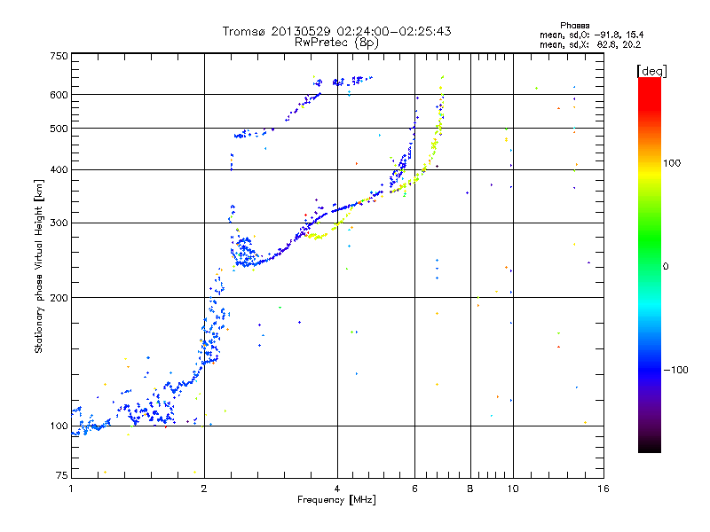Screen dimensions: 710x532
Task: Click the "600" height tick label
Action: point(59,95)
